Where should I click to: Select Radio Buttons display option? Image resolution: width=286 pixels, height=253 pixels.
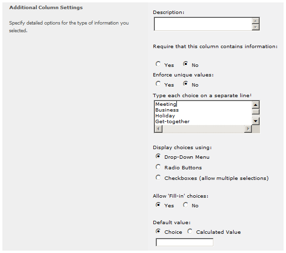[158, 167]
